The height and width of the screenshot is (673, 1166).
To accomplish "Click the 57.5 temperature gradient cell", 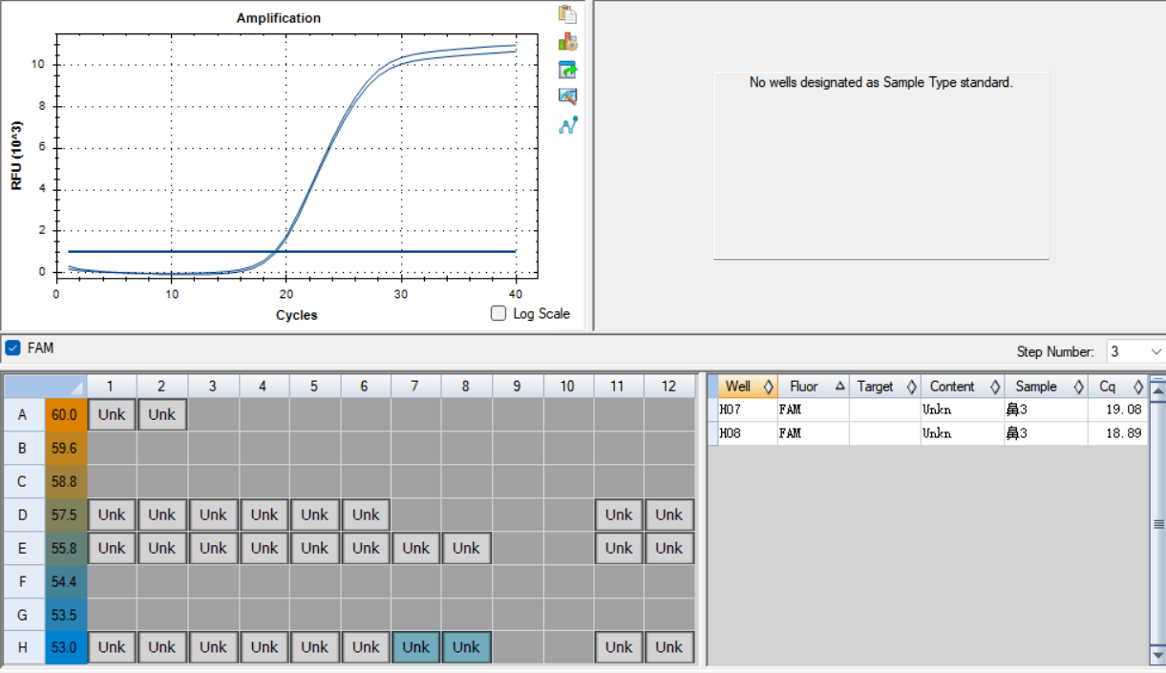I will 65,515.
